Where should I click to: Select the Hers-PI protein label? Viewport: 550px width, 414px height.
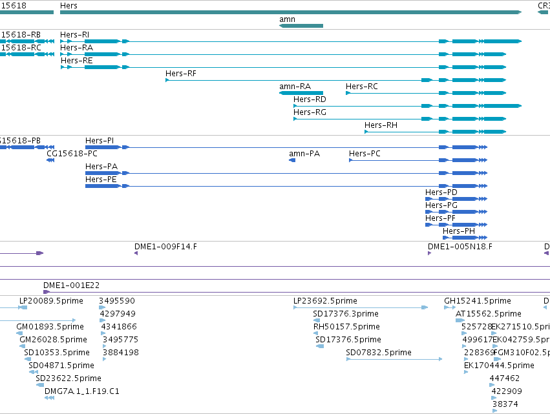click(100, 141)
